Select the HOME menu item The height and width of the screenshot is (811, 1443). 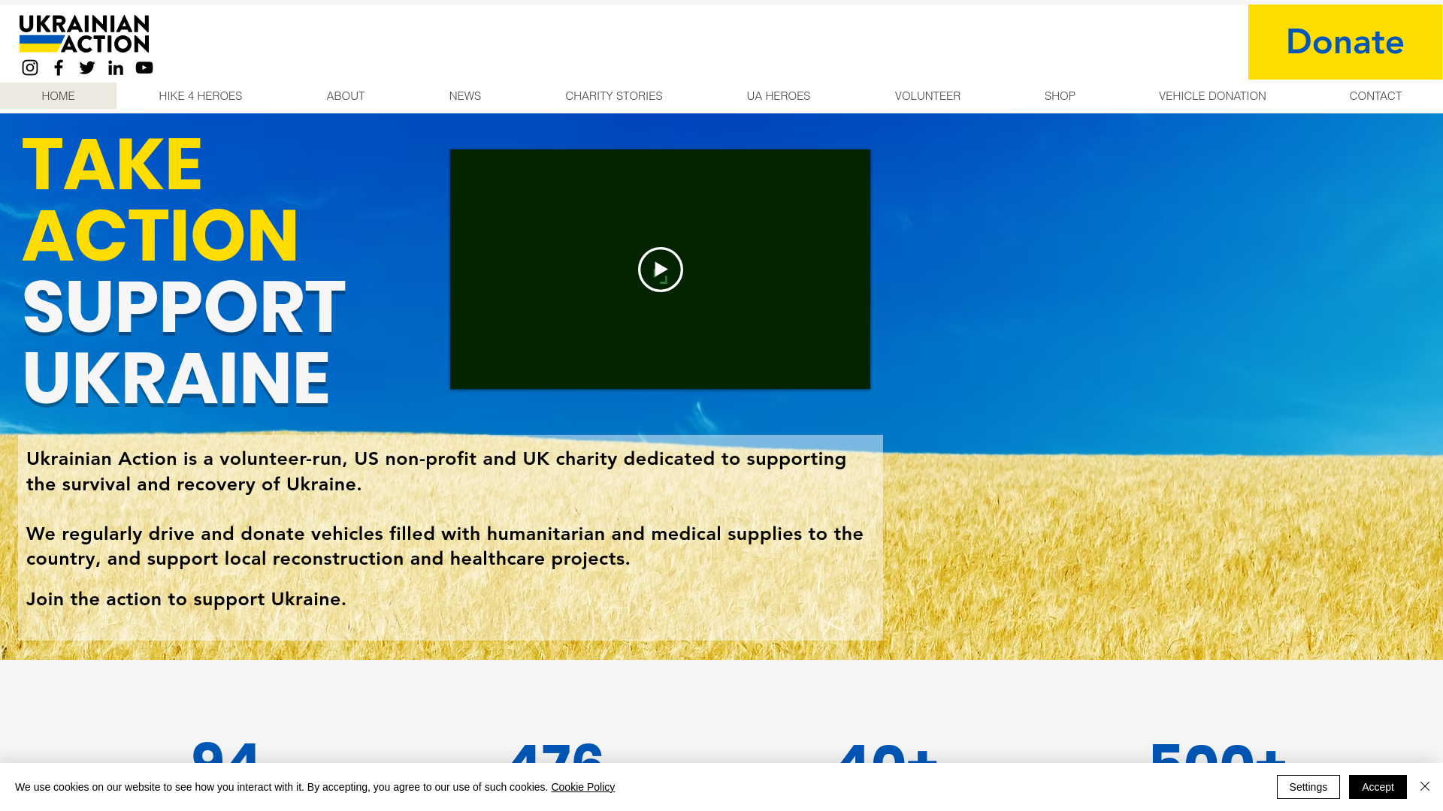[58, 96]
